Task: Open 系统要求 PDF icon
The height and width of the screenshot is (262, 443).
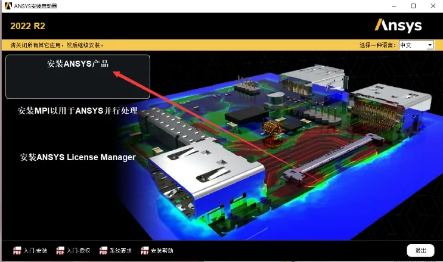Action: (103, 251)
